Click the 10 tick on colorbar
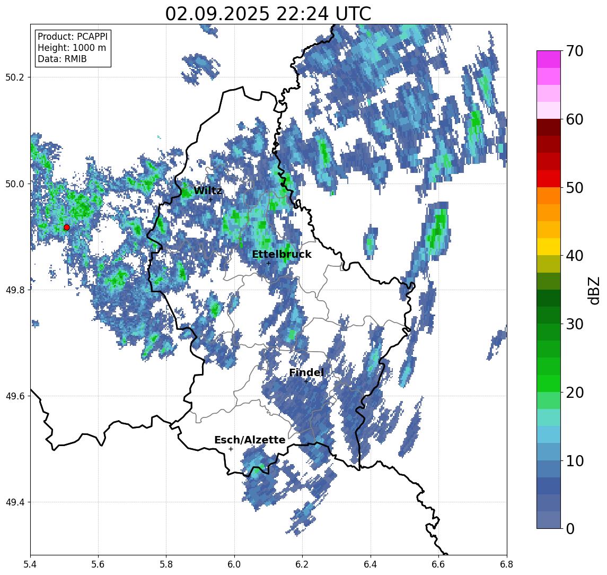 [x=574, y=460]
